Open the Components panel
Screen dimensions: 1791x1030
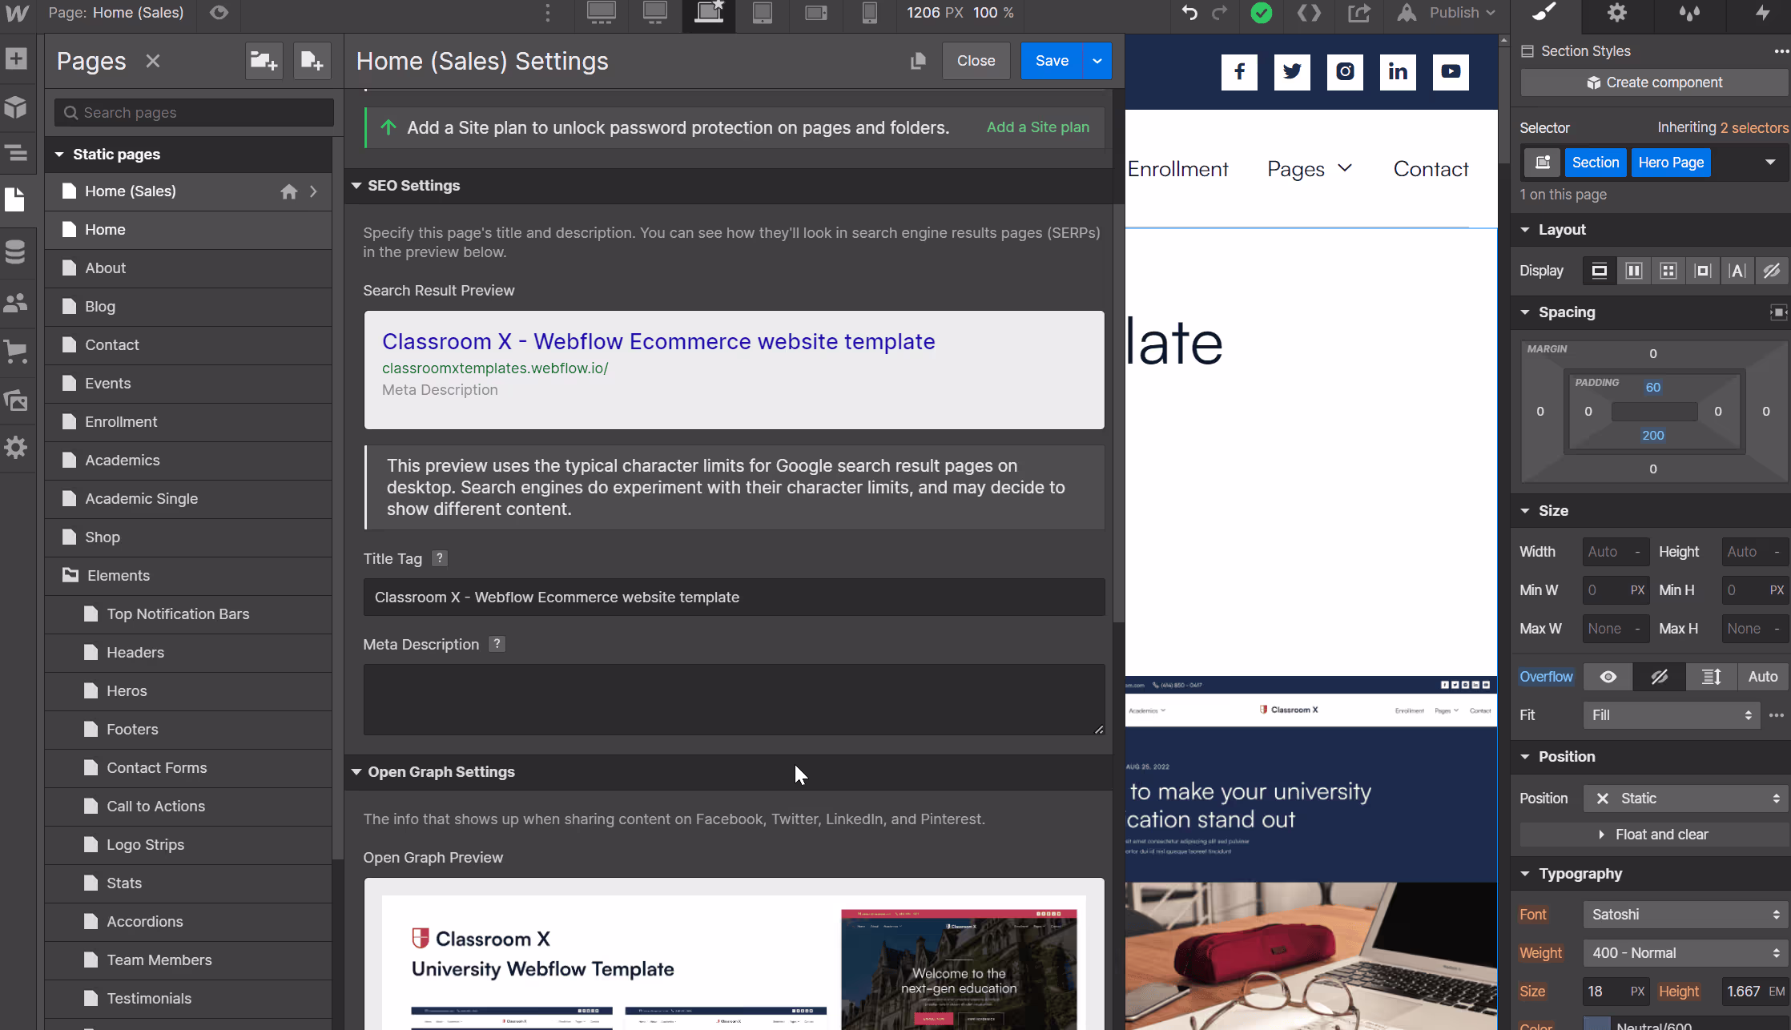(17, 107)
